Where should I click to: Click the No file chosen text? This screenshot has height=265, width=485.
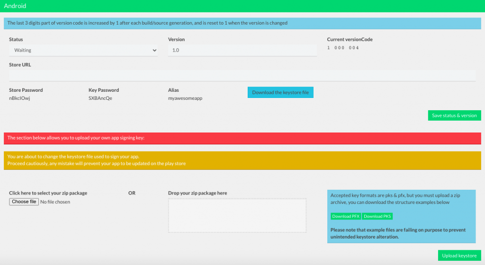coord(55,202)
